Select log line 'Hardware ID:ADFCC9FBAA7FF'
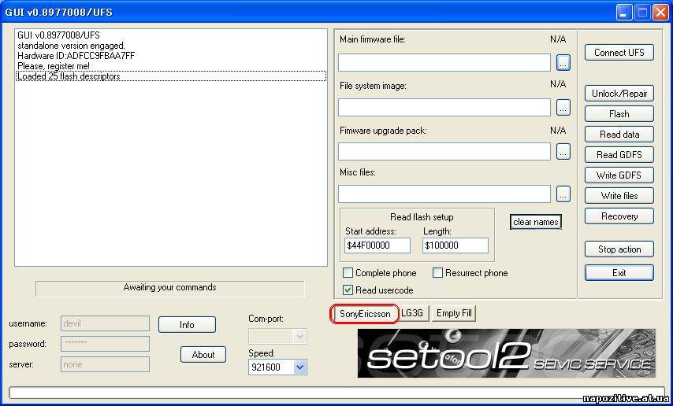Screen dimensions: 673x406 pyautogui.click(x=171, y=56)
